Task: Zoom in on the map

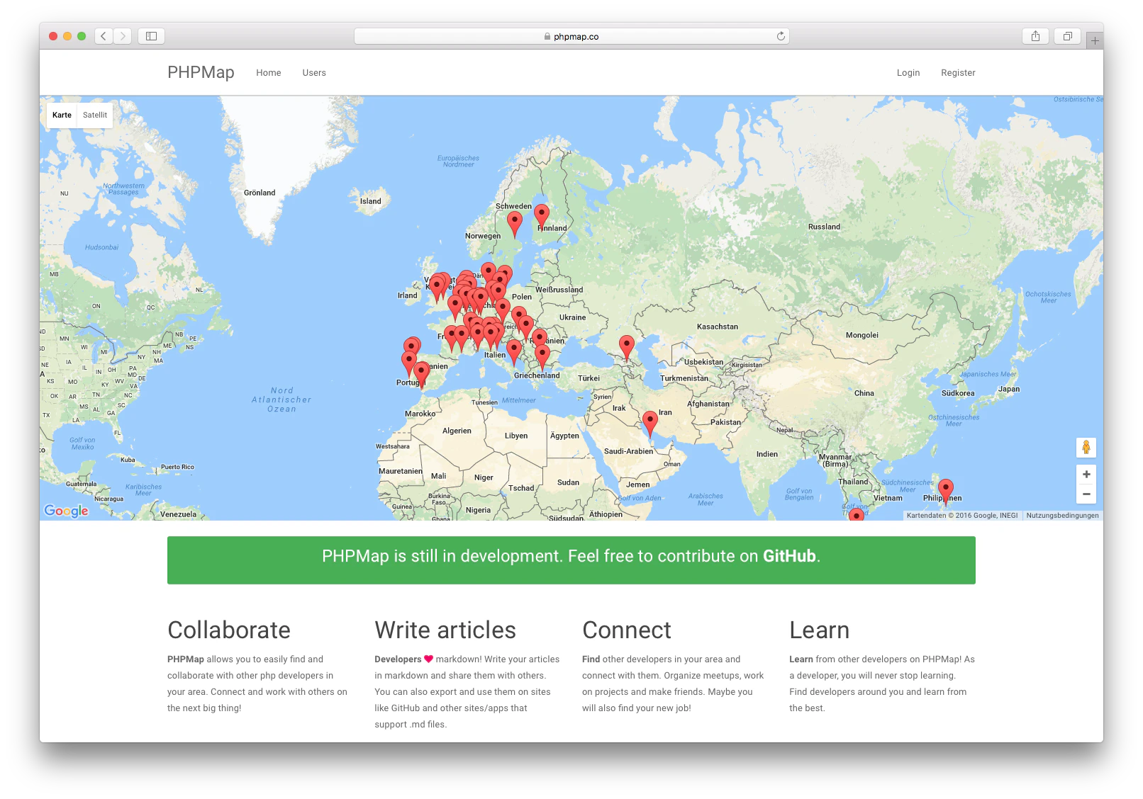Action: pyautogui.click(x=1086, y=475)
